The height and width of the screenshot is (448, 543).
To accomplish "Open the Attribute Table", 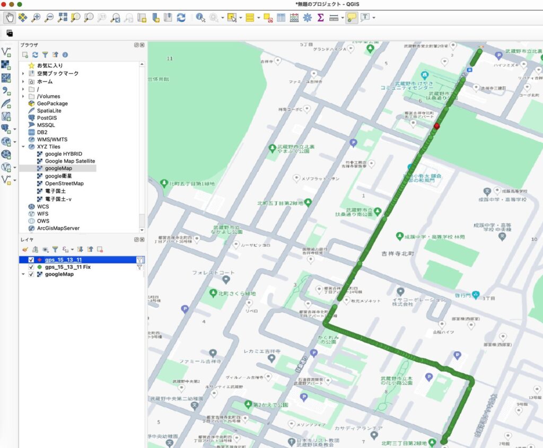I will coord(281,17).
